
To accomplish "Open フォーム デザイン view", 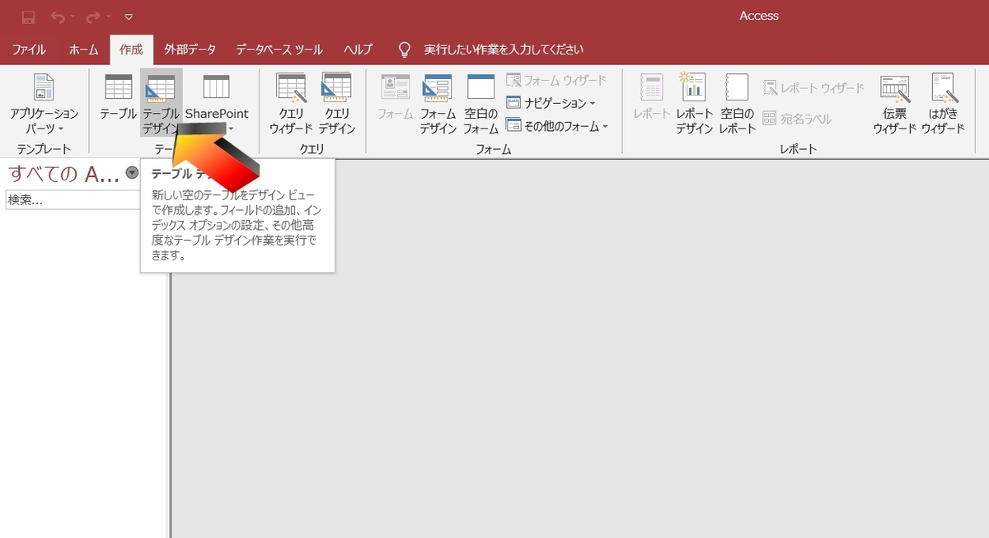I will 438,104.
